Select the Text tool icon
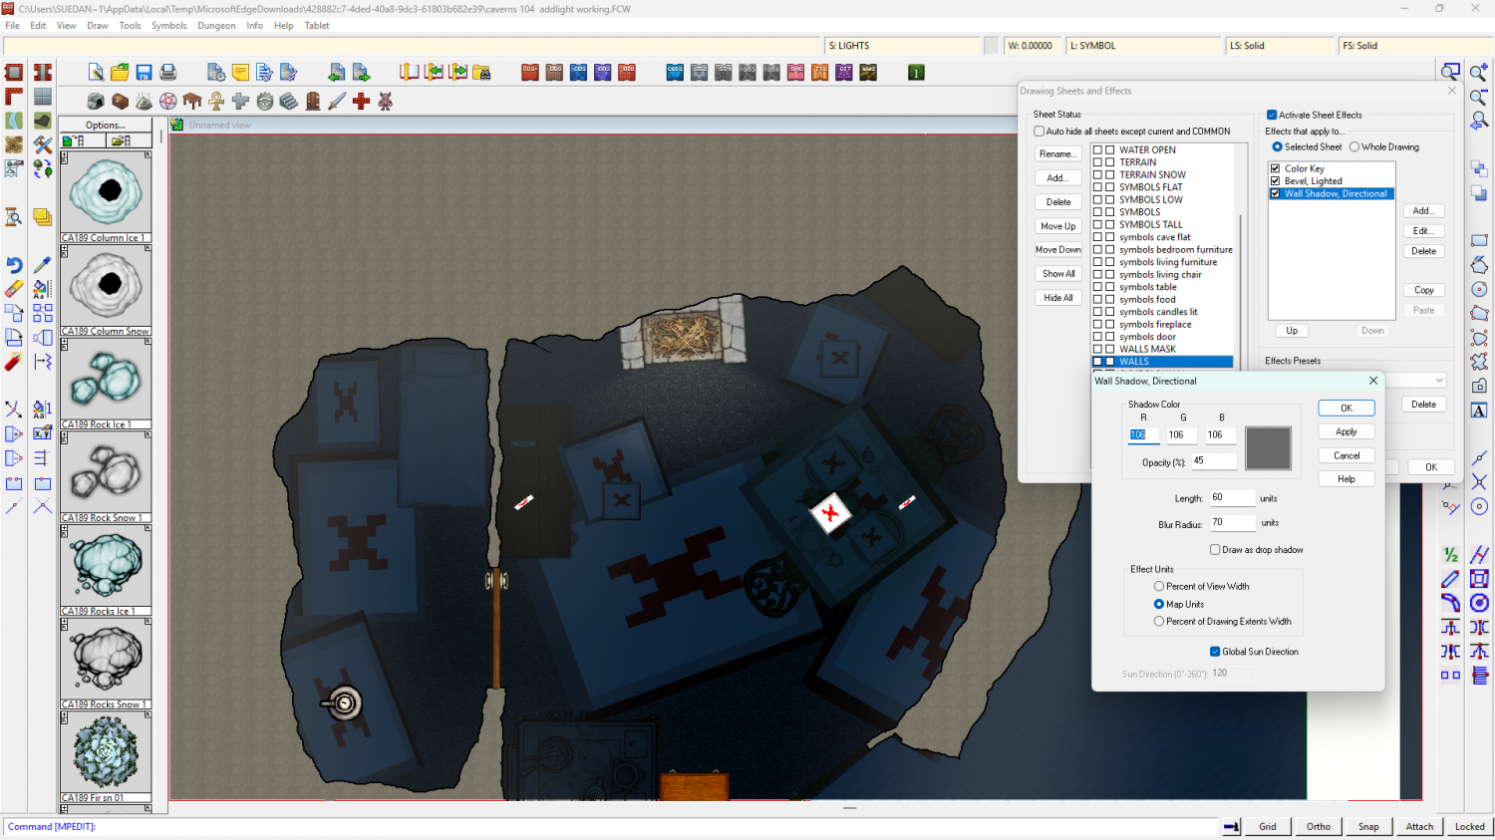 1479,411
